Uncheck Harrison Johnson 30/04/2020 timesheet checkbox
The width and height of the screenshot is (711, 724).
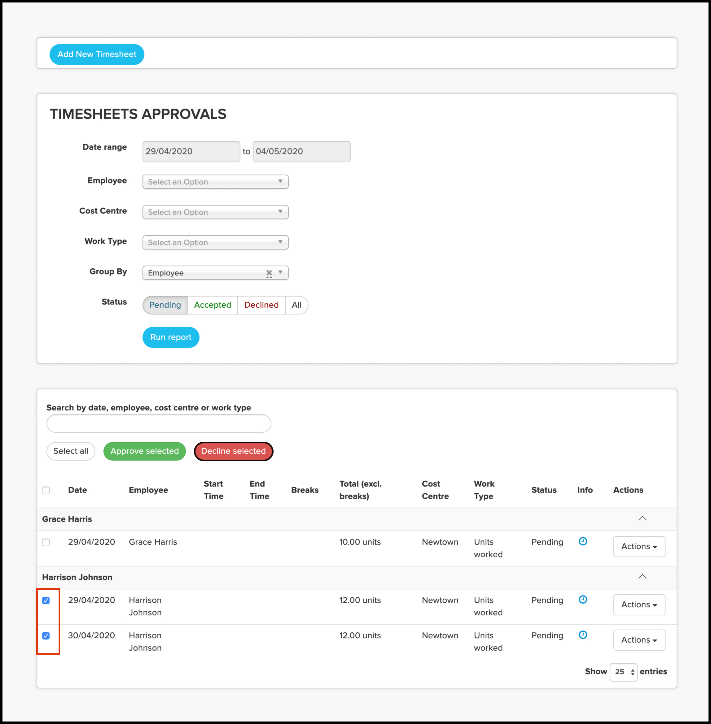coord(46,635)
